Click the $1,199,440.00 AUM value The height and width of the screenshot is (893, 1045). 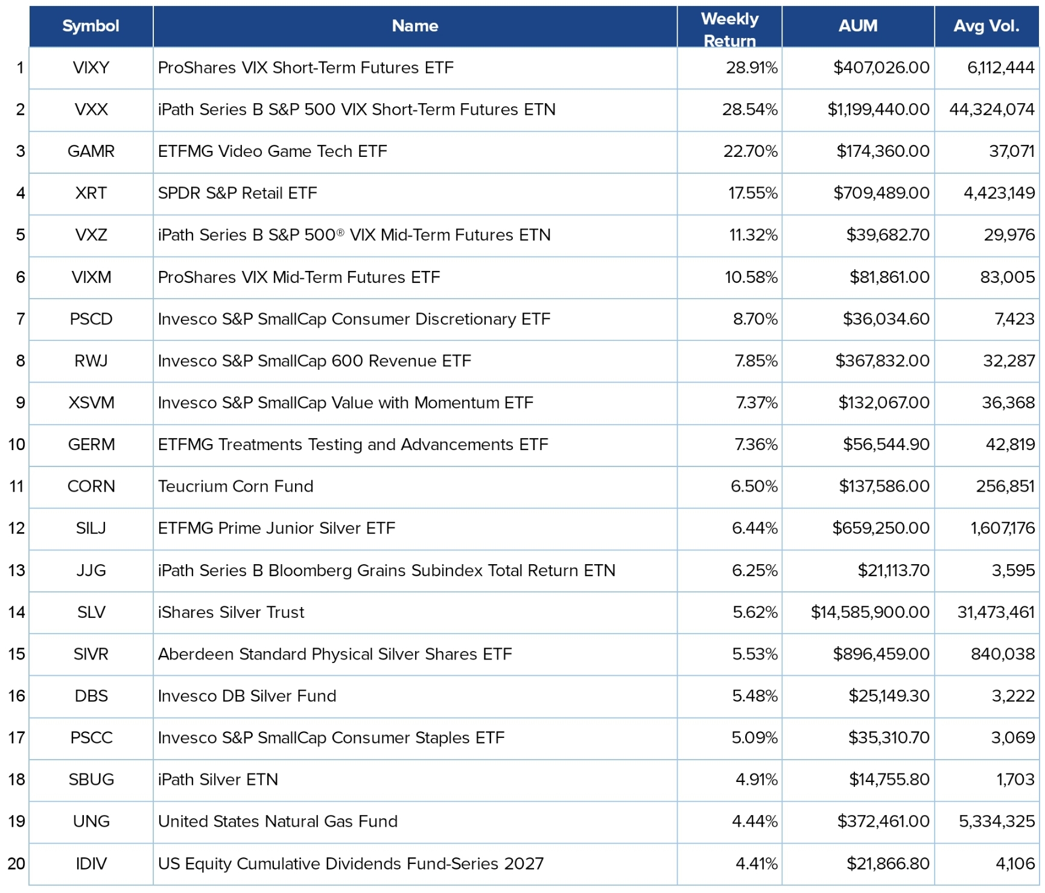tap(878, 109)
